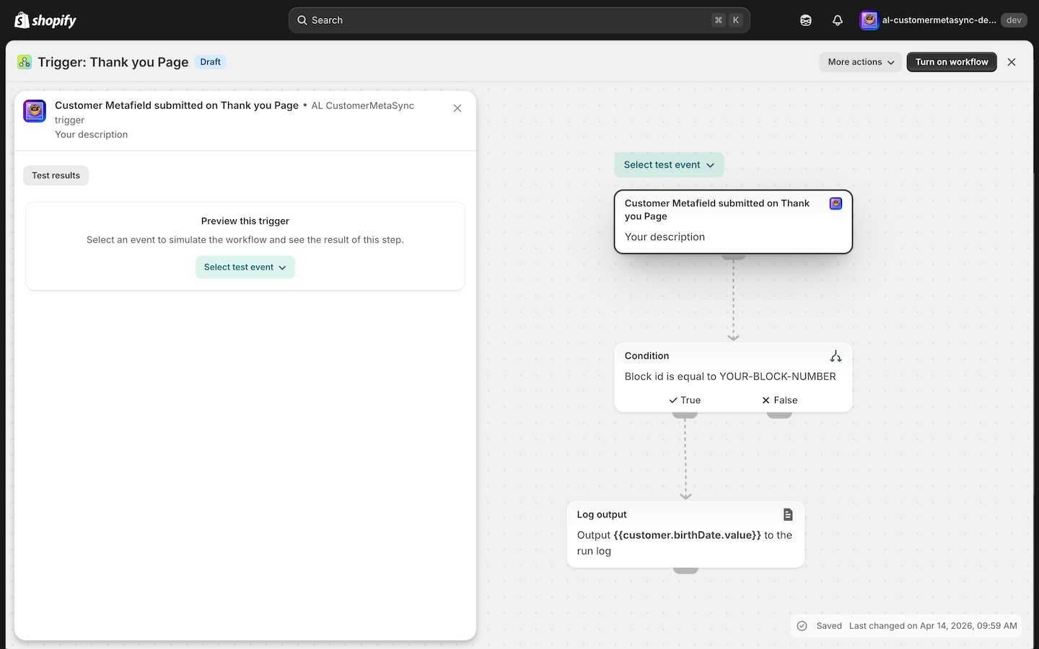Click the Shopify logo

(45, 20)
